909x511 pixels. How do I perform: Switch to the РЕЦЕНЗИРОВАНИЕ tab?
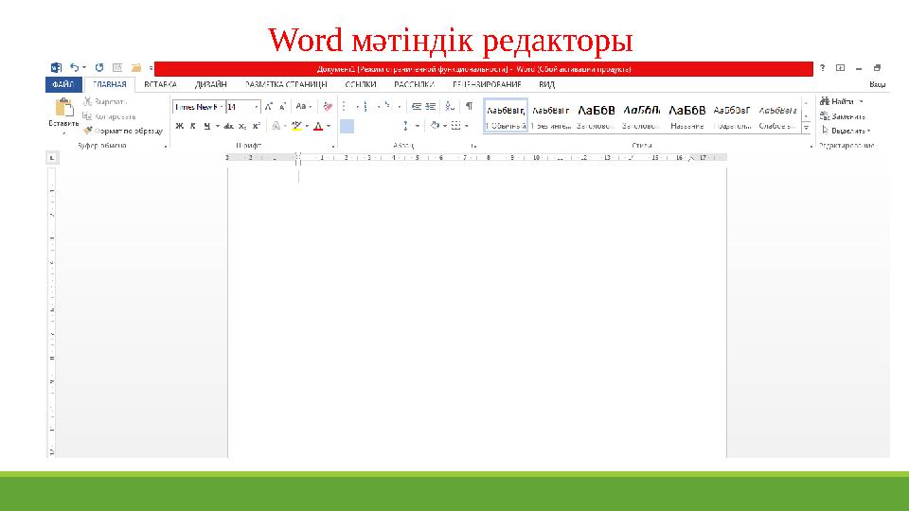coord(487,84)
